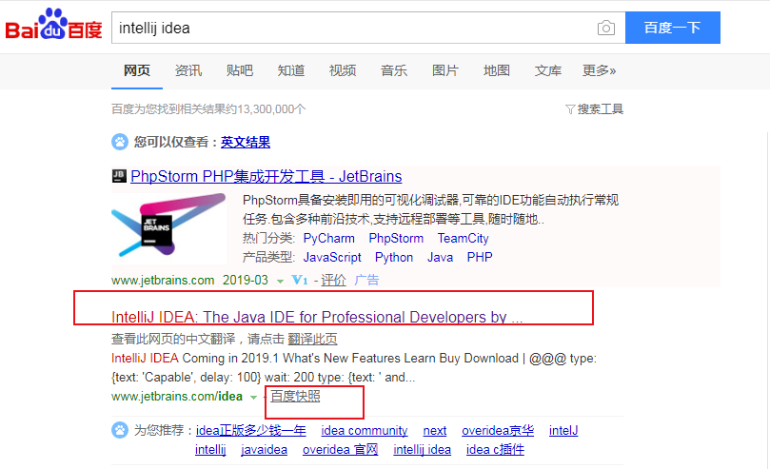Image resolution: width=770 pixels, height=469 pixels.
Task: Open suggestion idea community
Action: (365, 431)
